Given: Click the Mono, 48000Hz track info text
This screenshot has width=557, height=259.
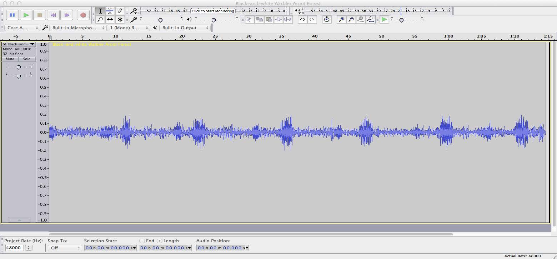Looking at the screenshot, I should pos(16,49).
